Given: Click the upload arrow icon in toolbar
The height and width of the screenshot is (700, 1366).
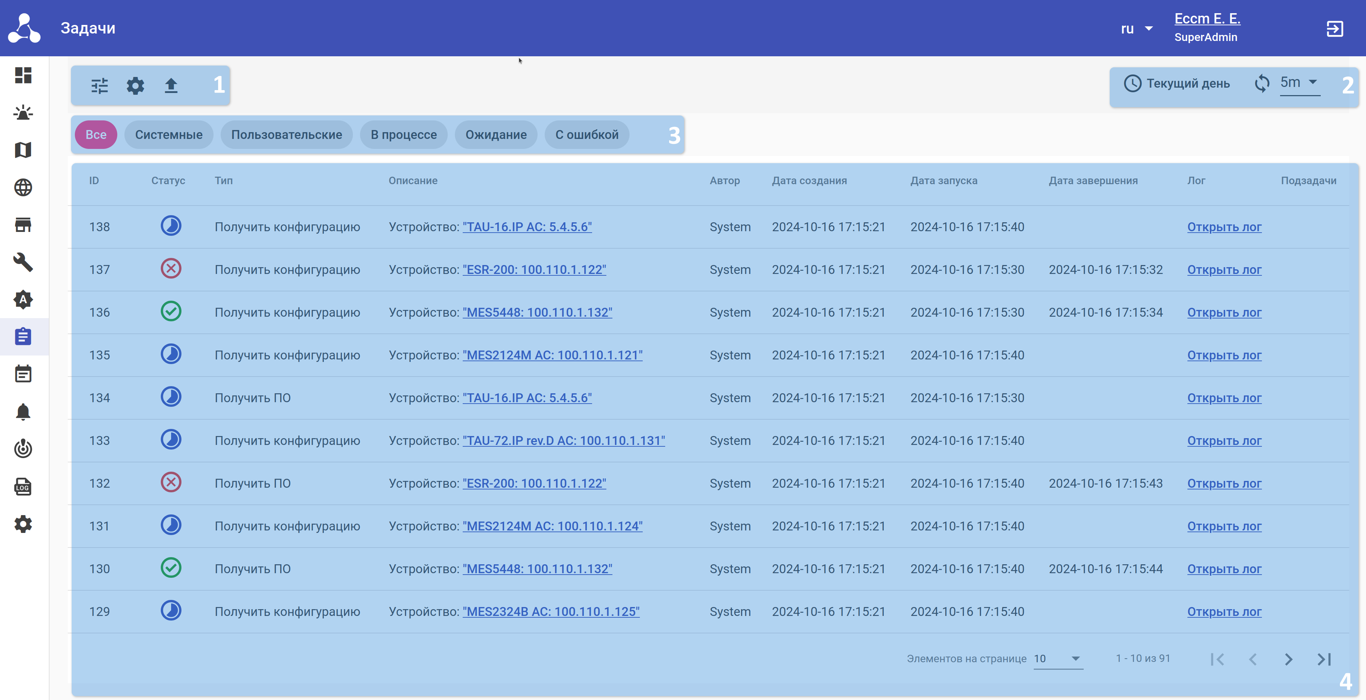Looking at the screenshot, I should (x=171, y=85).
